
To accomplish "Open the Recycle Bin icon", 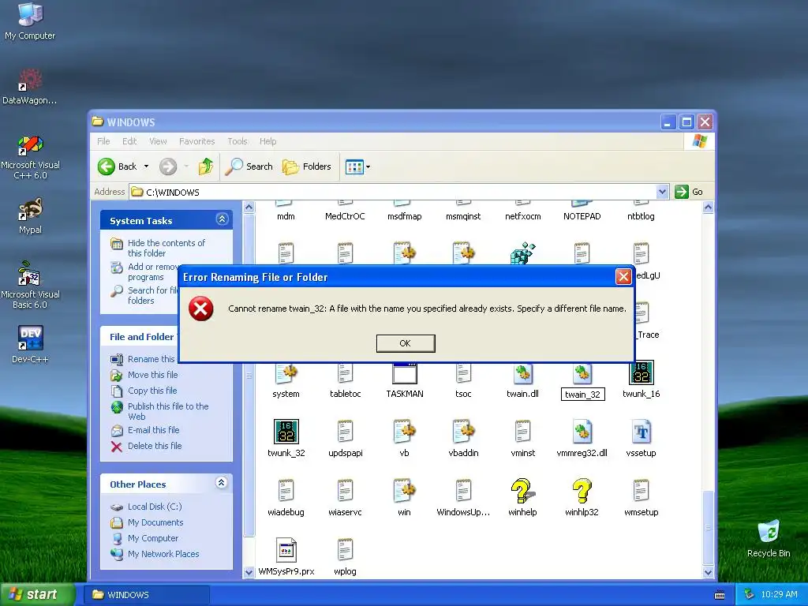I will [769, 538].
